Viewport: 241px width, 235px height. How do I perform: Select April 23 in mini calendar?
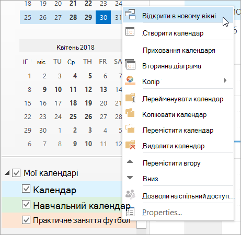pyautogui.click(x=43, y=116)
